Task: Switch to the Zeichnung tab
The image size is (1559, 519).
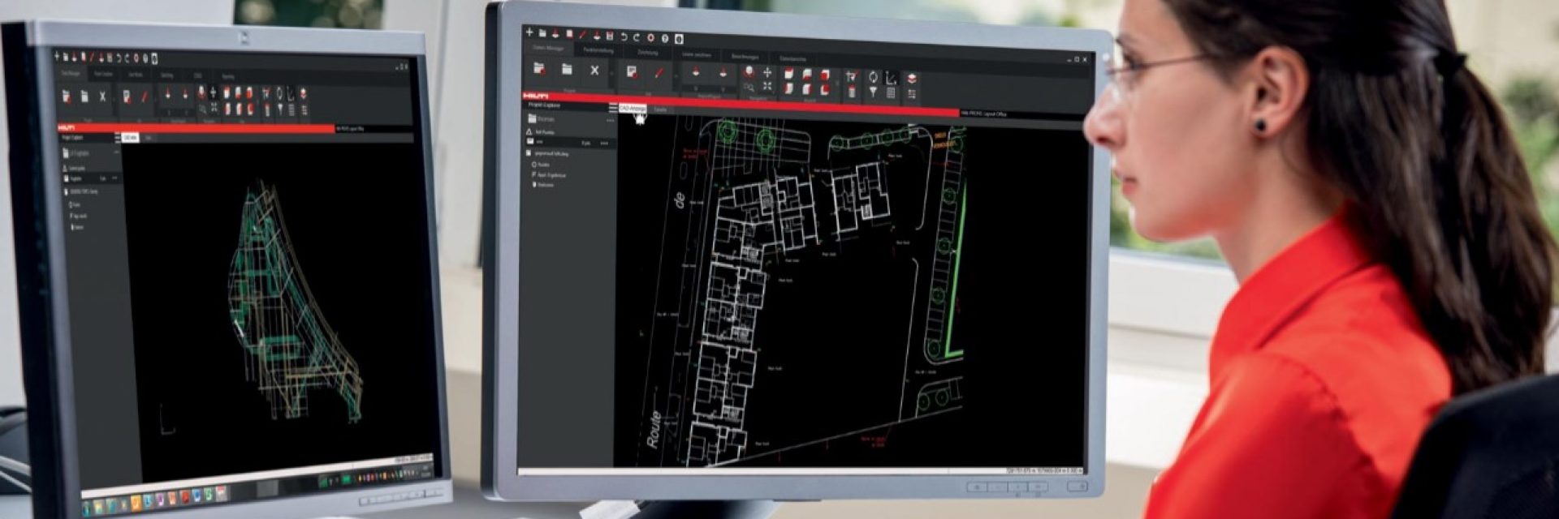Action: point(647,52)
